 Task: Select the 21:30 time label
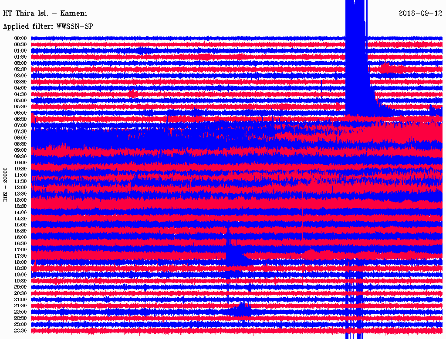20,306
